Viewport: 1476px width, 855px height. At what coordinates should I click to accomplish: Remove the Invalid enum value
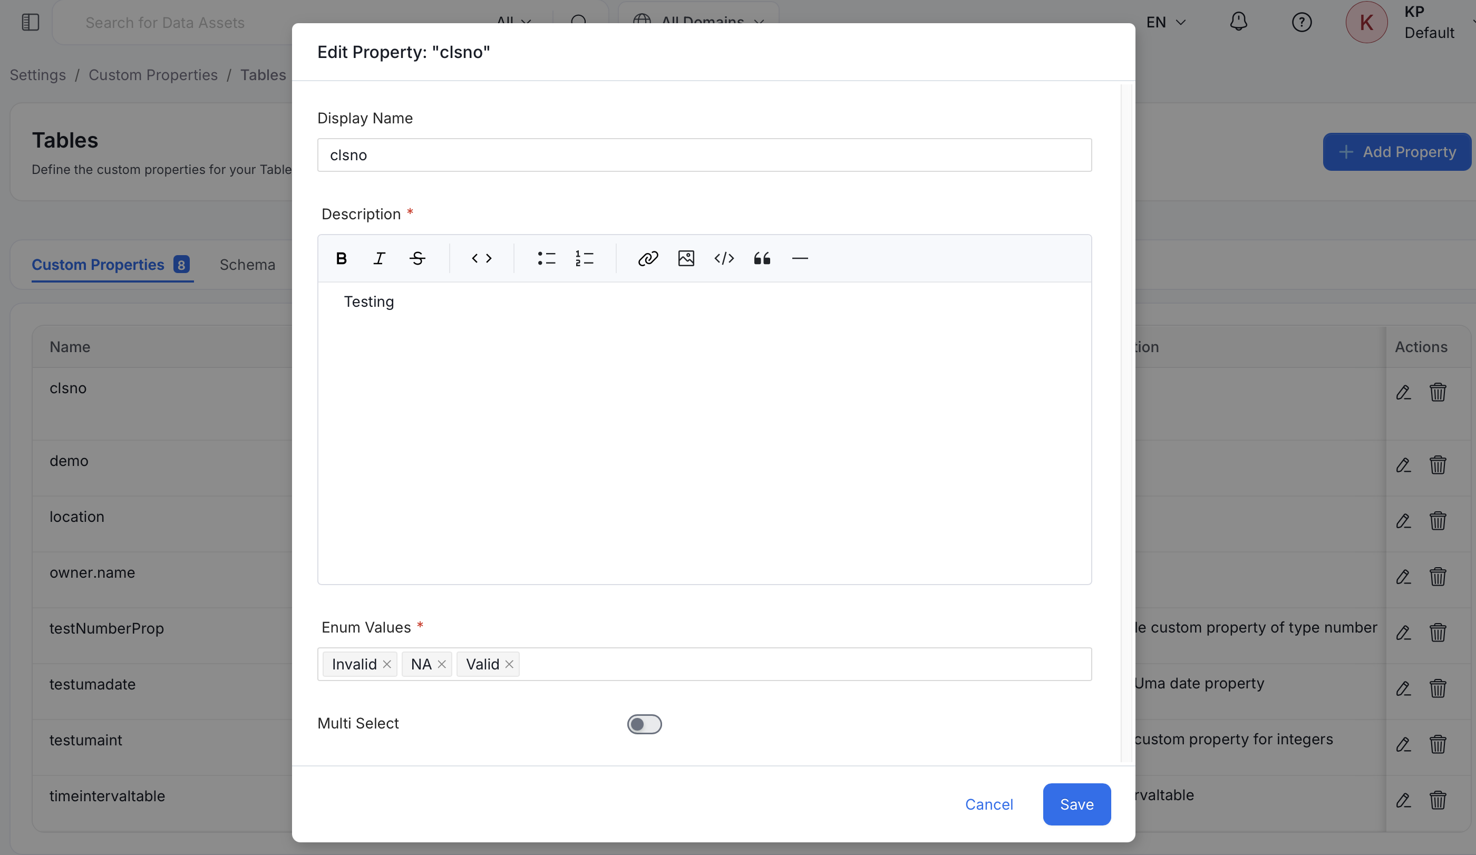coord(387,664)
